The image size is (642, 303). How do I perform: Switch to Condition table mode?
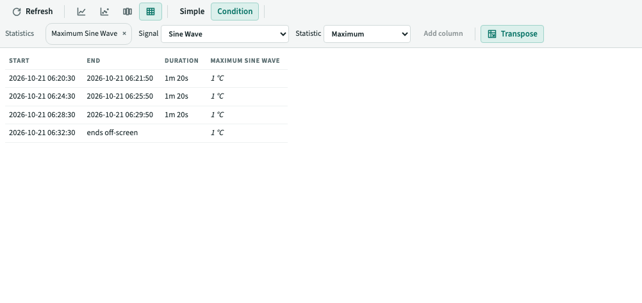coord(235,12)
